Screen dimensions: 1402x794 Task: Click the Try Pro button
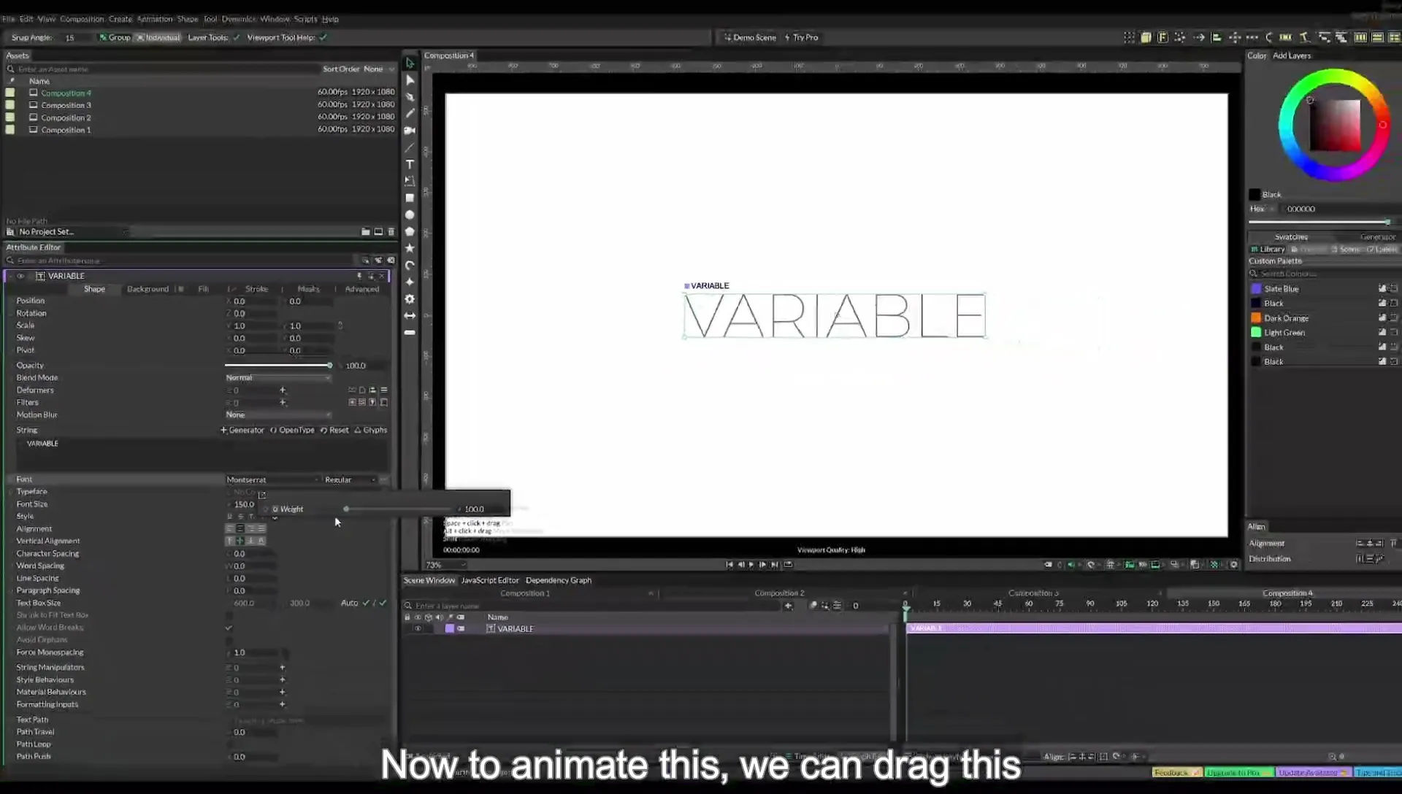pos(801,37)
